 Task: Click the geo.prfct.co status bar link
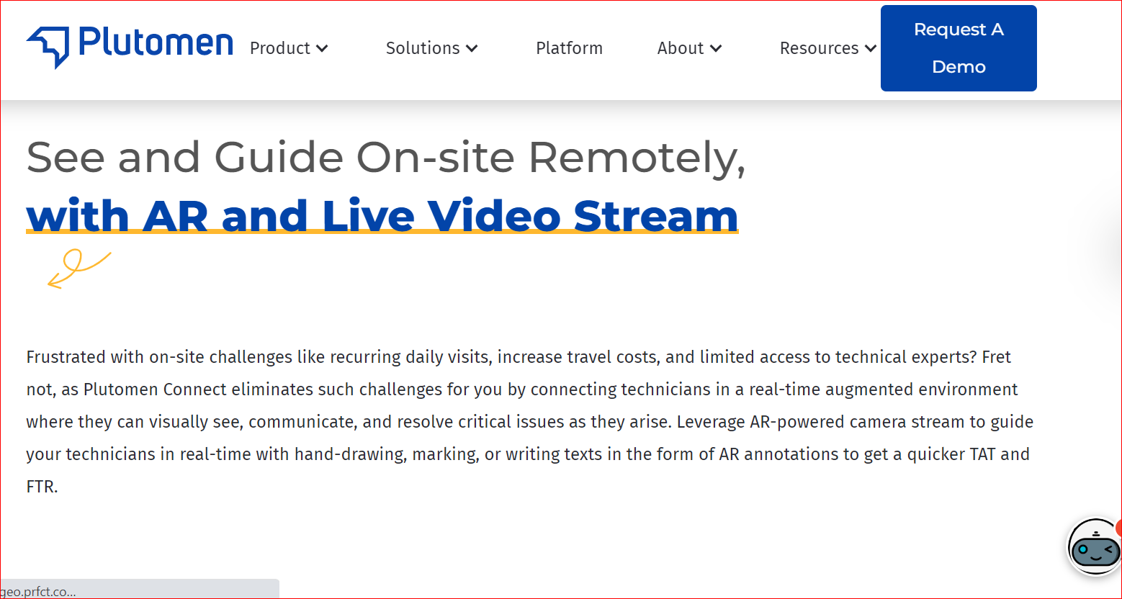coord(40,591)
